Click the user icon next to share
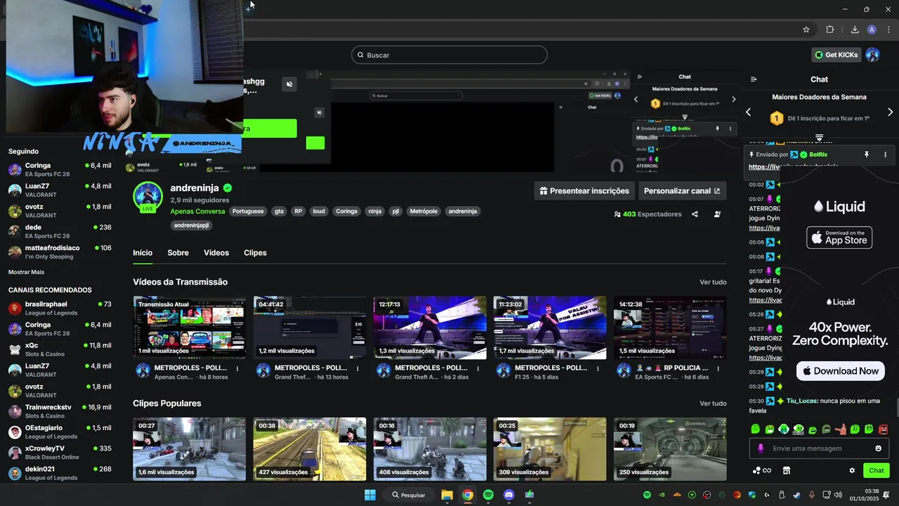This screenshot has width=899, height=506. [717, 214]
